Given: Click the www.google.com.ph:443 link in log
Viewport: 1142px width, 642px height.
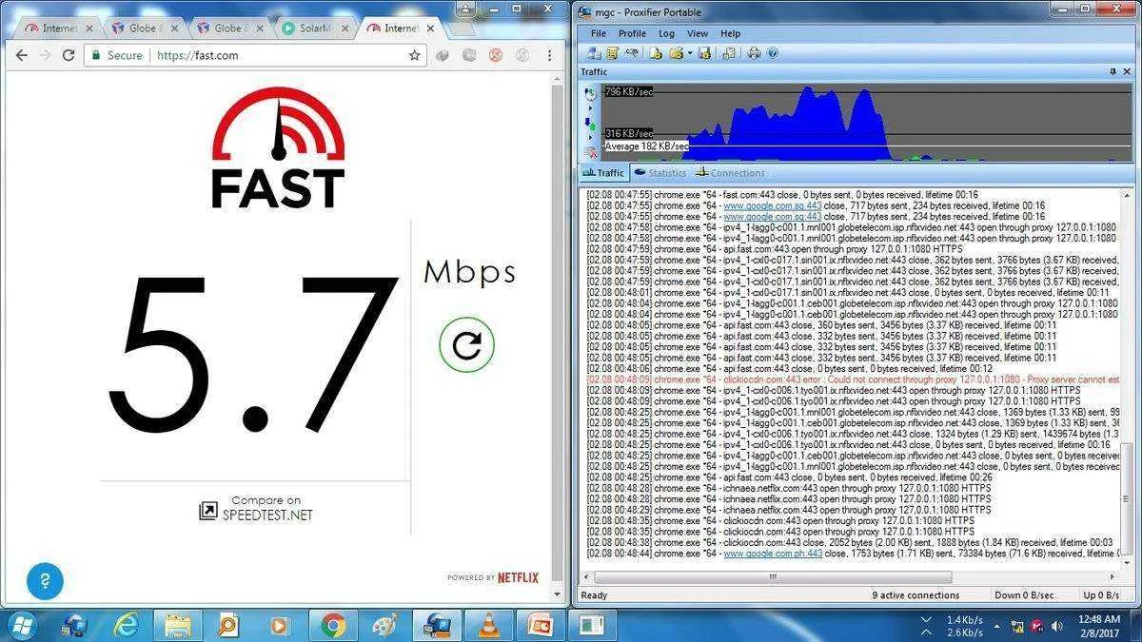Looking at the screenshot, I should coord(772,553).
